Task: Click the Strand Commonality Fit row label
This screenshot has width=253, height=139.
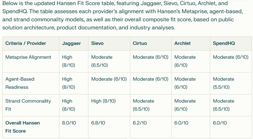Action: [x=28, y=105]
